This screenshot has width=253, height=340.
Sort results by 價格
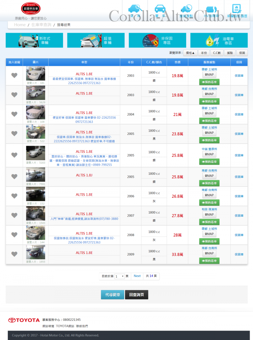coord(190,53)
